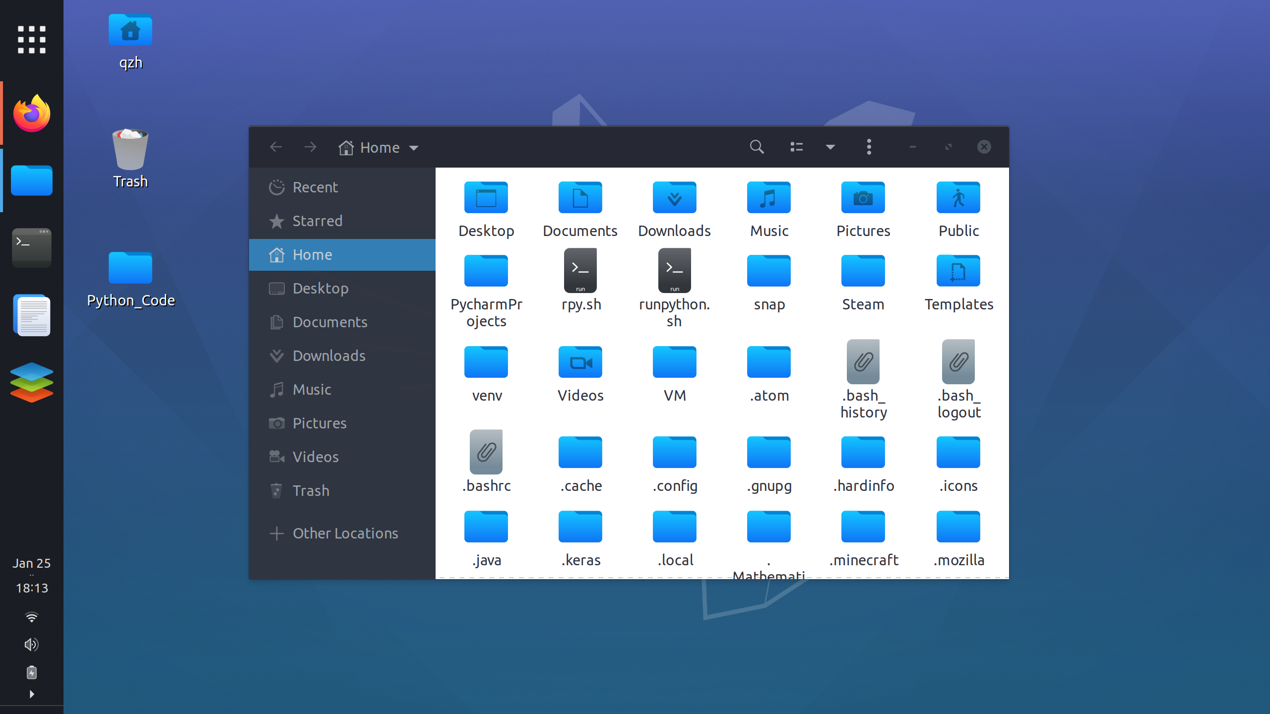Select the Documents folder icon in grid
This screenshot has height=714, width=1270.
(x=580, y=197)
